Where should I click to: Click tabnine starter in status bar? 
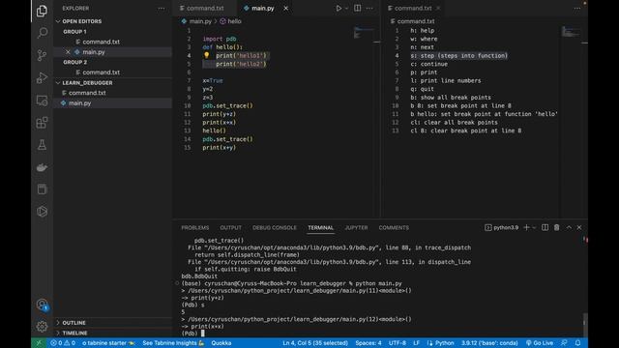click(108, 343)
